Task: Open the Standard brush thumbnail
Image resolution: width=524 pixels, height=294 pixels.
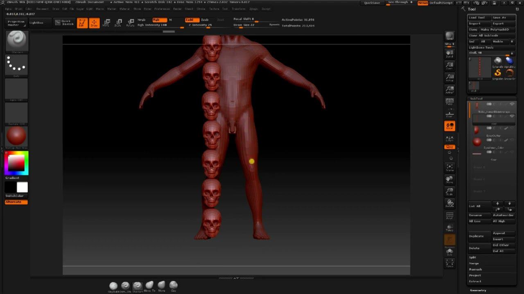Action: pos(17,40)
